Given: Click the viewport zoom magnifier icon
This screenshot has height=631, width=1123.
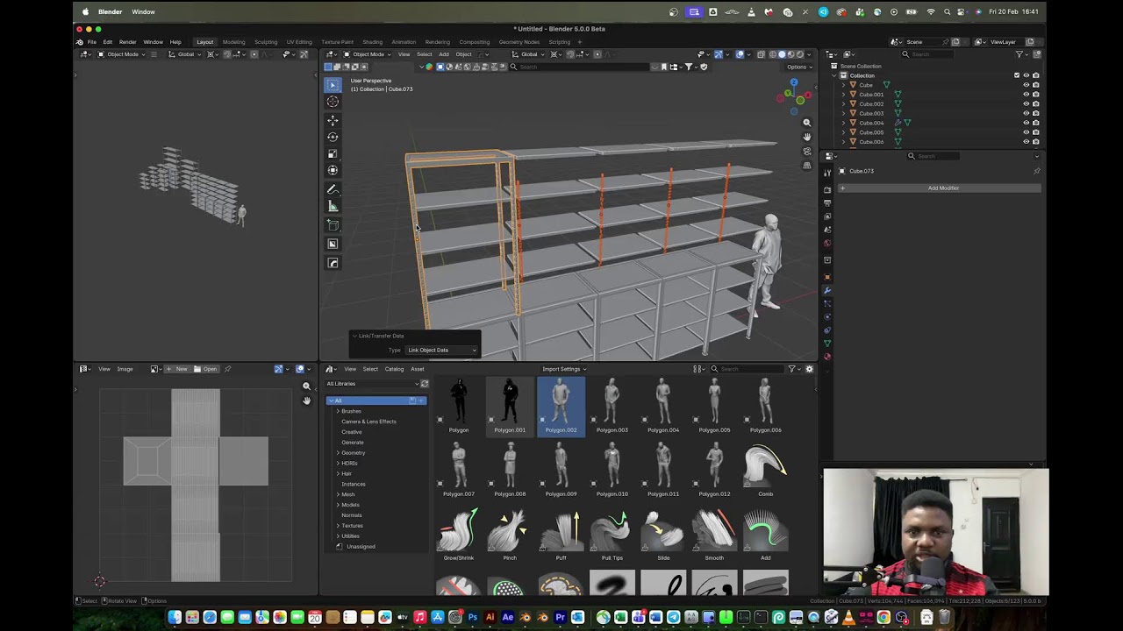Looking at the screenshot, I should point(807,123).
